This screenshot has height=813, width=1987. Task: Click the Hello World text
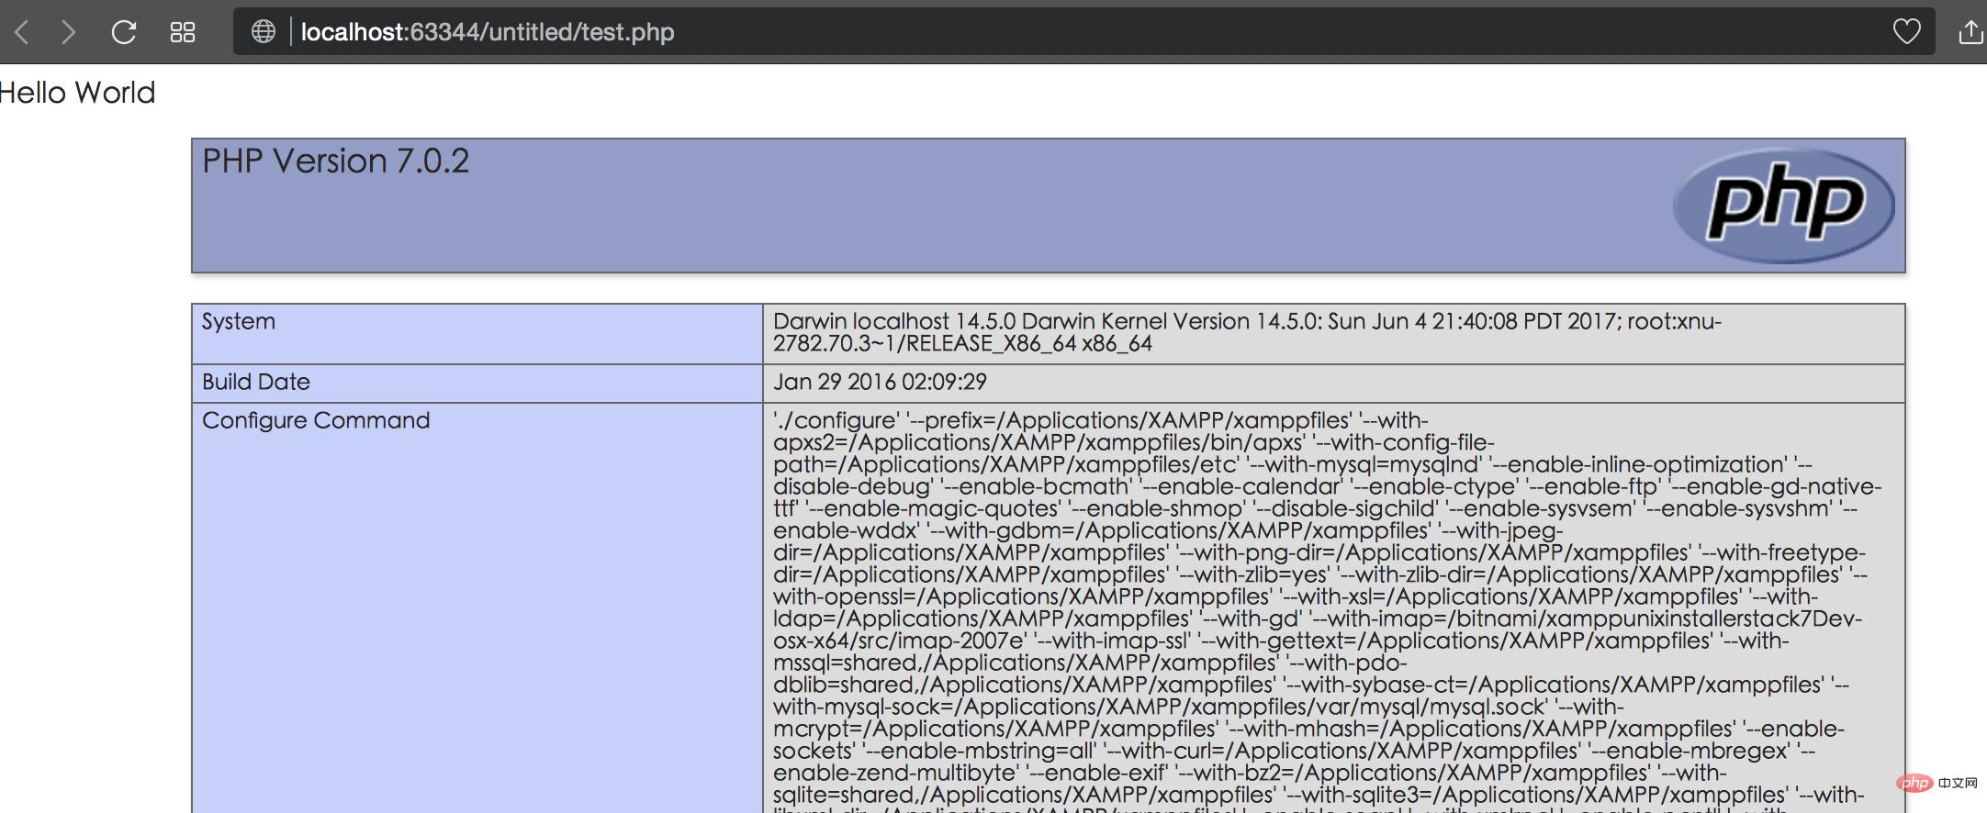[78, 93]
